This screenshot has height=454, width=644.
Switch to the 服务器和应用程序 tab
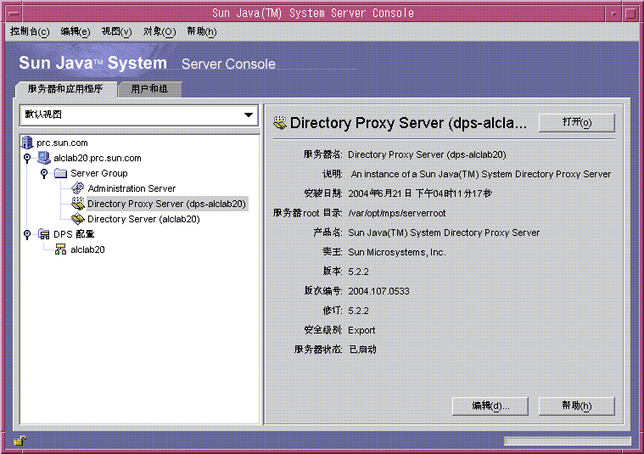(x=65, y=89)
